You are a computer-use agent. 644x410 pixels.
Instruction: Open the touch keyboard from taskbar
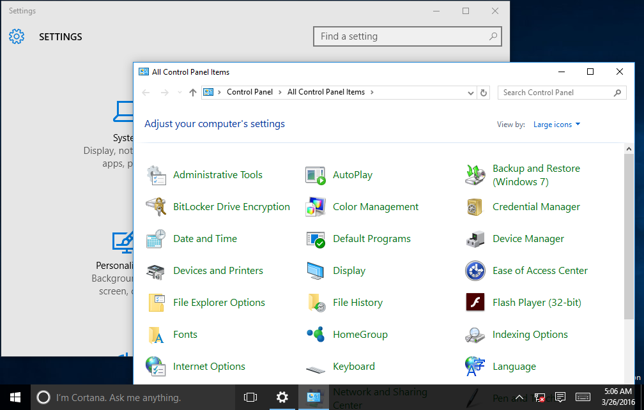coord(583,397)
